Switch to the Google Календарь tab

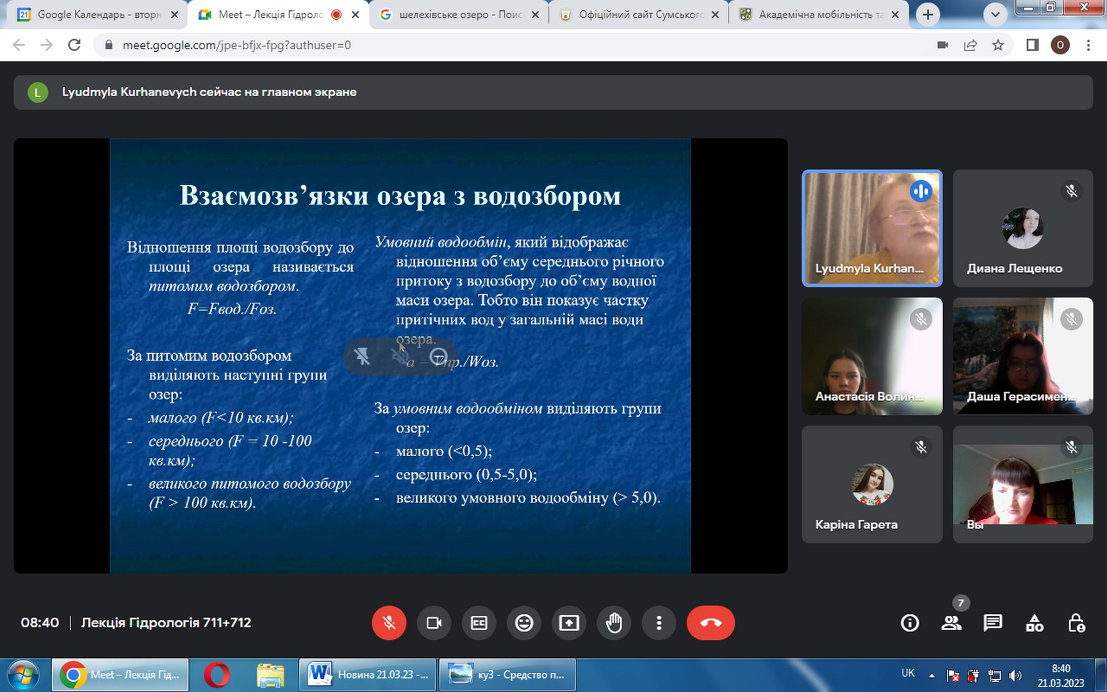(x=96, y=14)
